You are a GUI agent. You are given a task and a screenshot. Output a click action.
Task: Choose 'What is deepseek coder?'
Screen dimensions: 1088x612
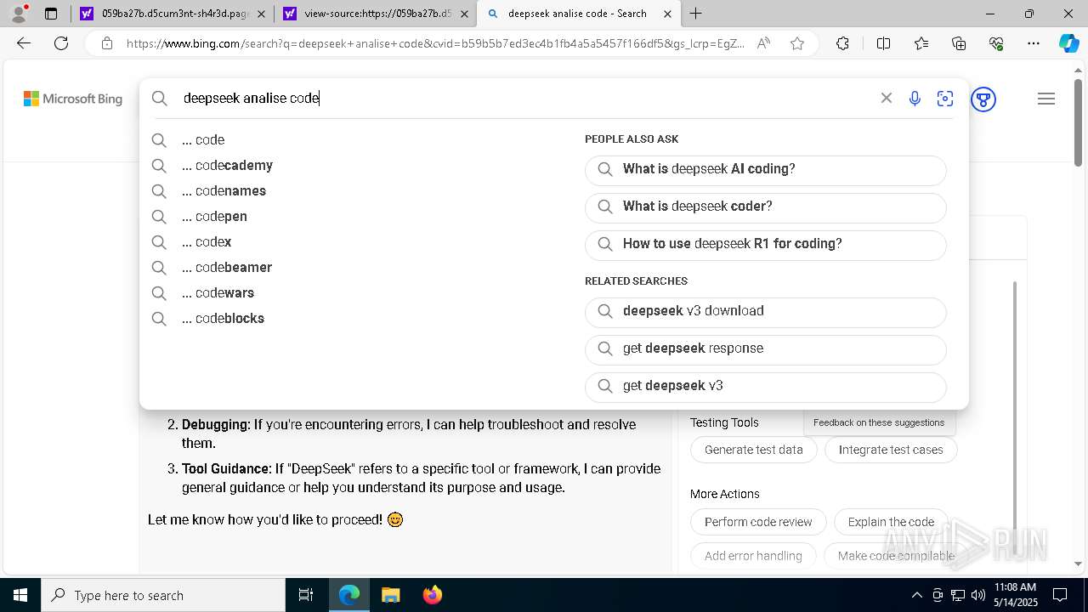pos(766,207)
